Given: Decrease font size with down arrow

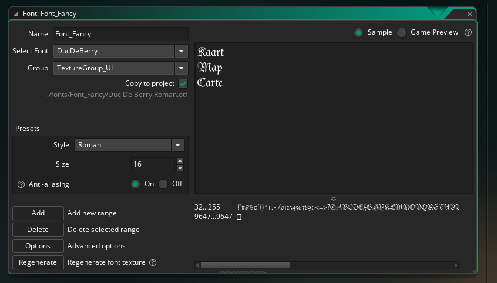Looking at the screenshot, I should 180,168.
